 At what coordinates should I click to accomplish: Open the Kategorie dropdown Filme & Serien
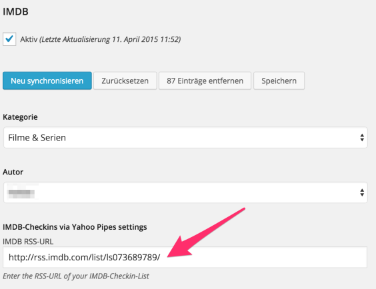185,138
